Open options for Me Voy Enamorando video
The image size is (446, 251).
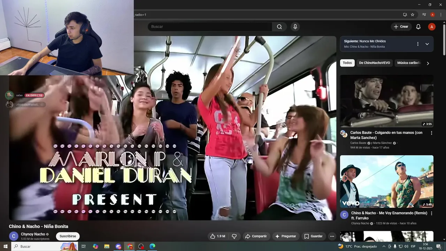[431, 213]
